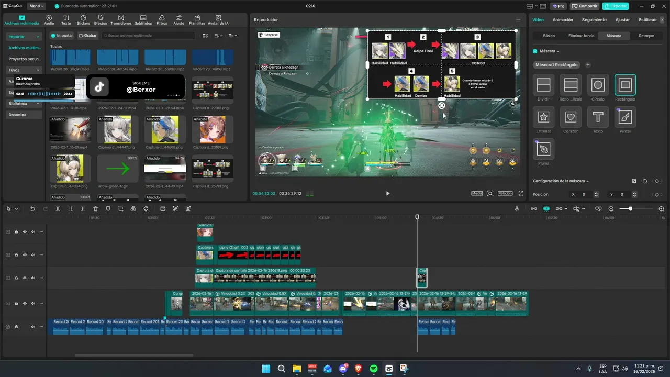Delete the selected clip with trash icon

pos(95,209)
